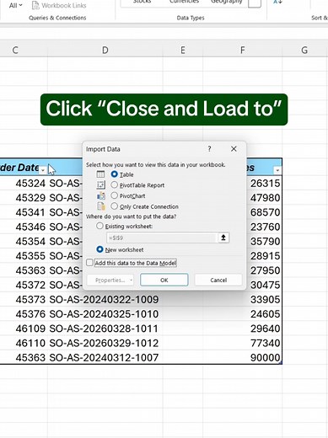328x438 pixels.
Task: Click the value cell 77340
Action: point(242,343)
